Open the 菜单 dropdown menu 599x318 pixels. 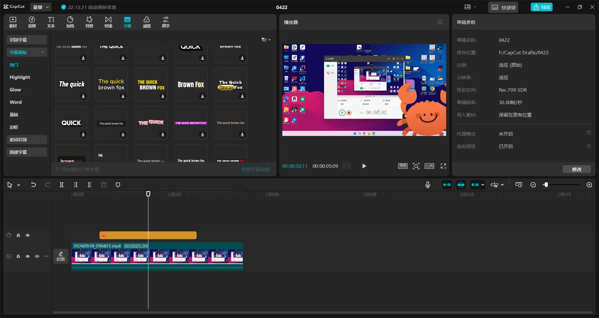pyautogui.click(x=41, y=7)
